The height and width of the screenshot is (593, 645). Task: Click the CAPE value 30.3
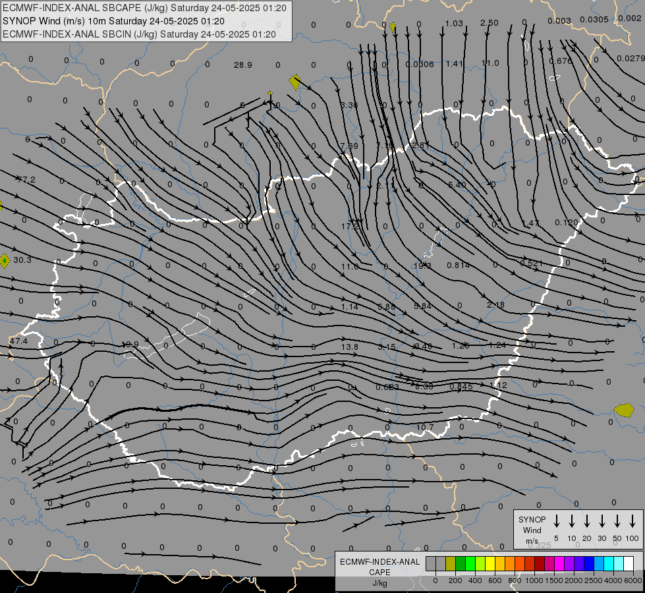tap(22, 260)
